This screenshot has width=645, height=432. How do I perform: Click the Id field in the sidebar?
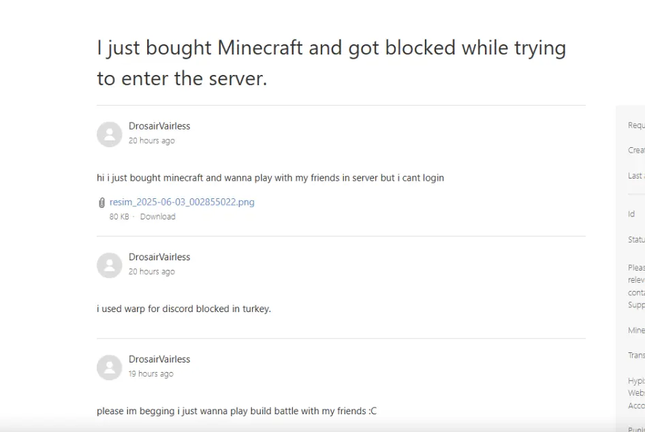coord(631,214)
